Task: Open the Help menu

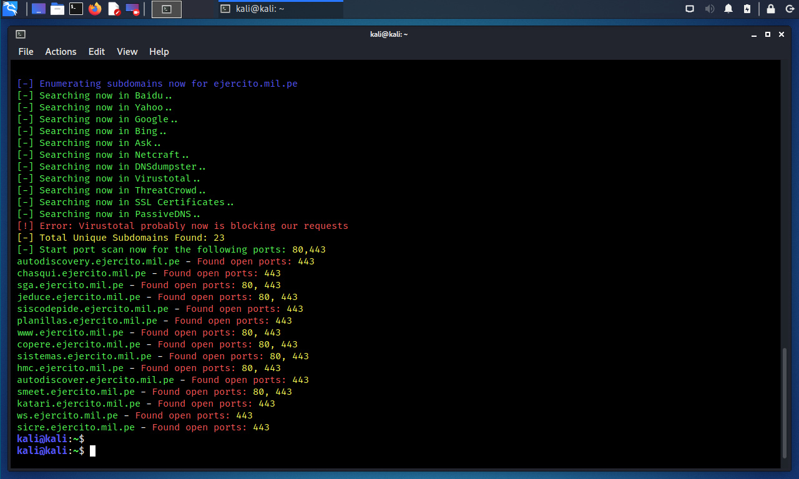Action: point(159,52)
